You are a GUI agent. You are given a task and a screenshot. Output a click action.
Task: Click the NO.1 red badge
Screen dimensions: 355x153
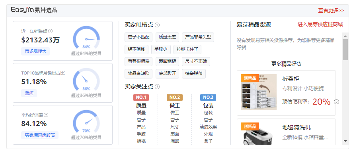point(141,98)
